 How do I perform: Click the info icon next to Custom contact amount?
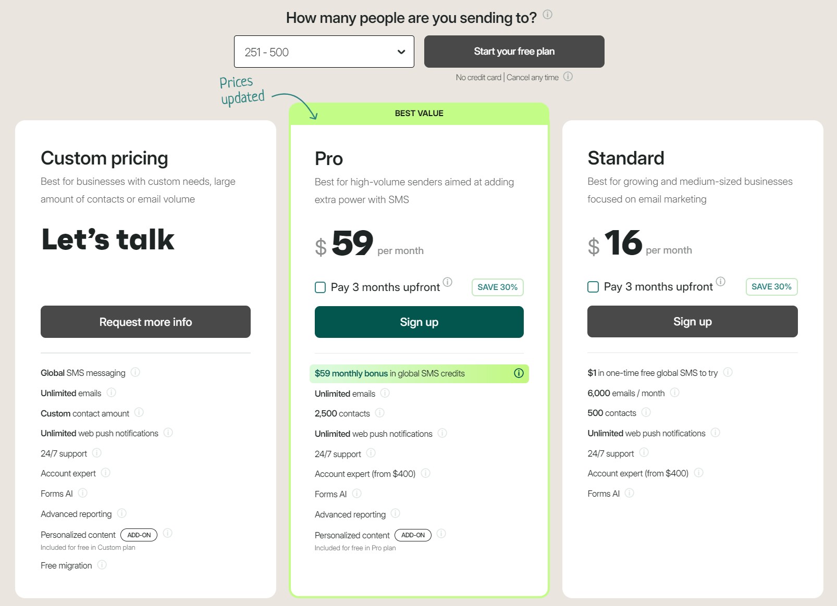tap(139, 413)
